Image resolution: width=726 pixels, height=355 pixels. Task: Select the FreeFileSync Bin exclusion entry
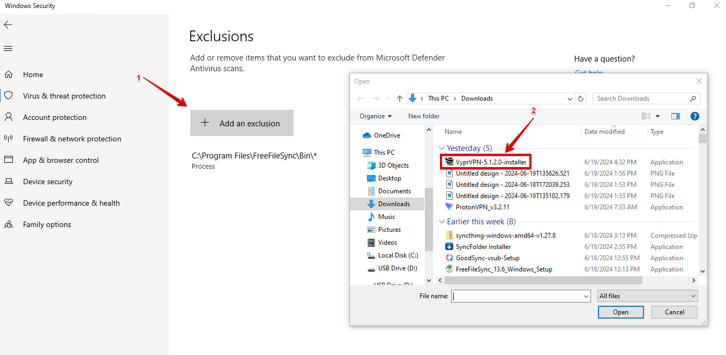pos(255,160)
